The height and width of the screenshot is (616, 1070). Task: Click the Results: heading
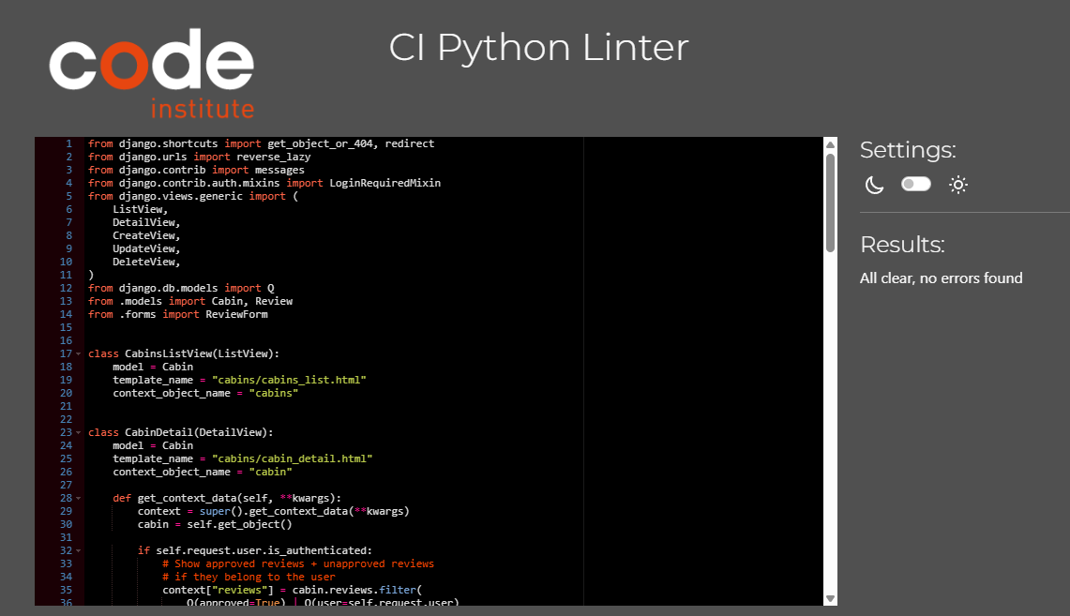[902, 244]
